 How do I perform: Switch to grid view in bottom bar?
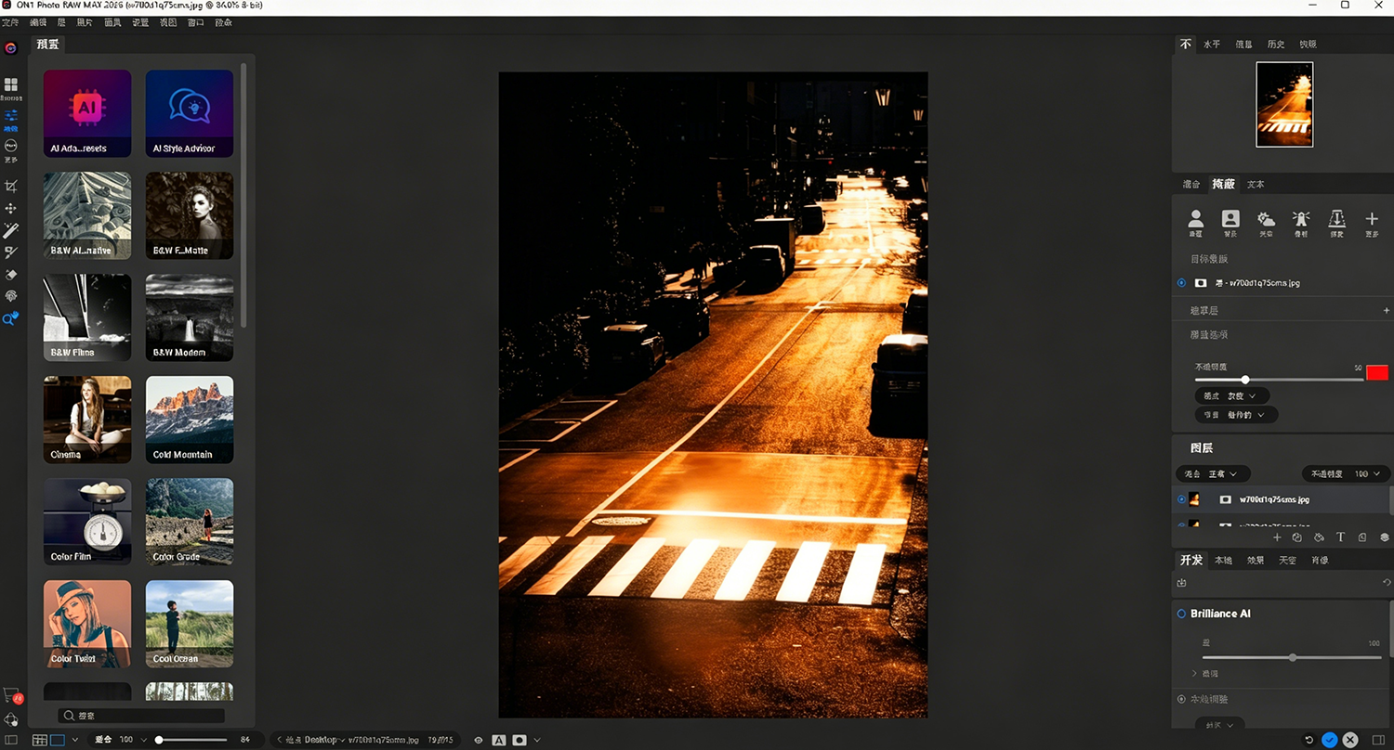[40, 740]
